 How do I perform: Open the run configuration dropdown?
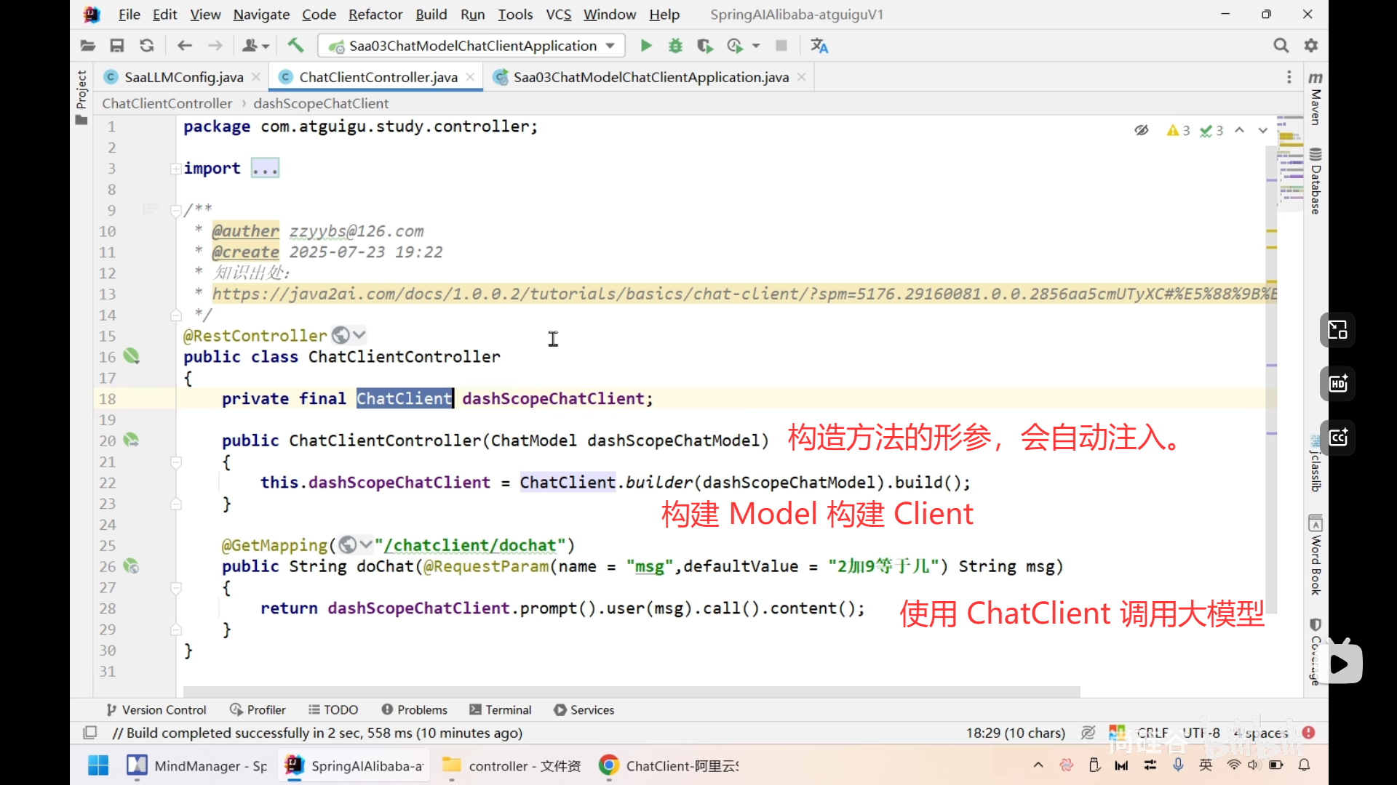pos(471,46)
